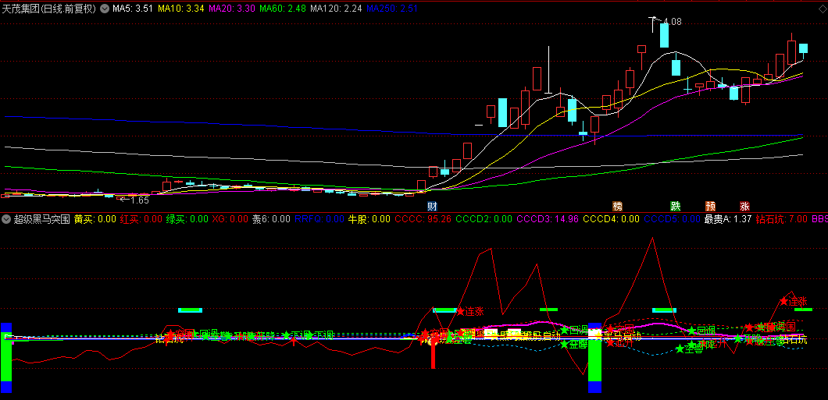The height and width of the screenshot is (400, 828).
Task: Click the MA250: 2.51 label
Action: (x=392, y=9)
